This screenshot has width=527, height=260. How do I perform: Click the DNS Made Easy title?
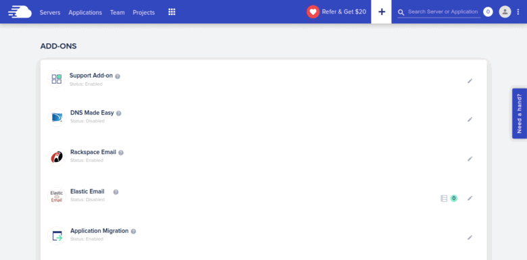coord(92,113)
